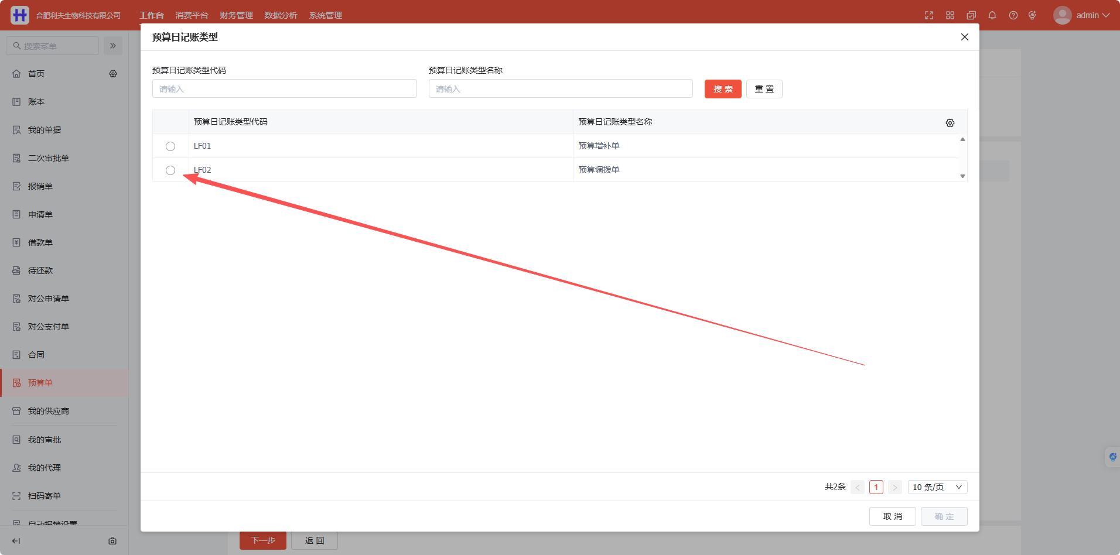
Task: Toggle fullscreen icon in top bar
Action: [x=929, y=15]
